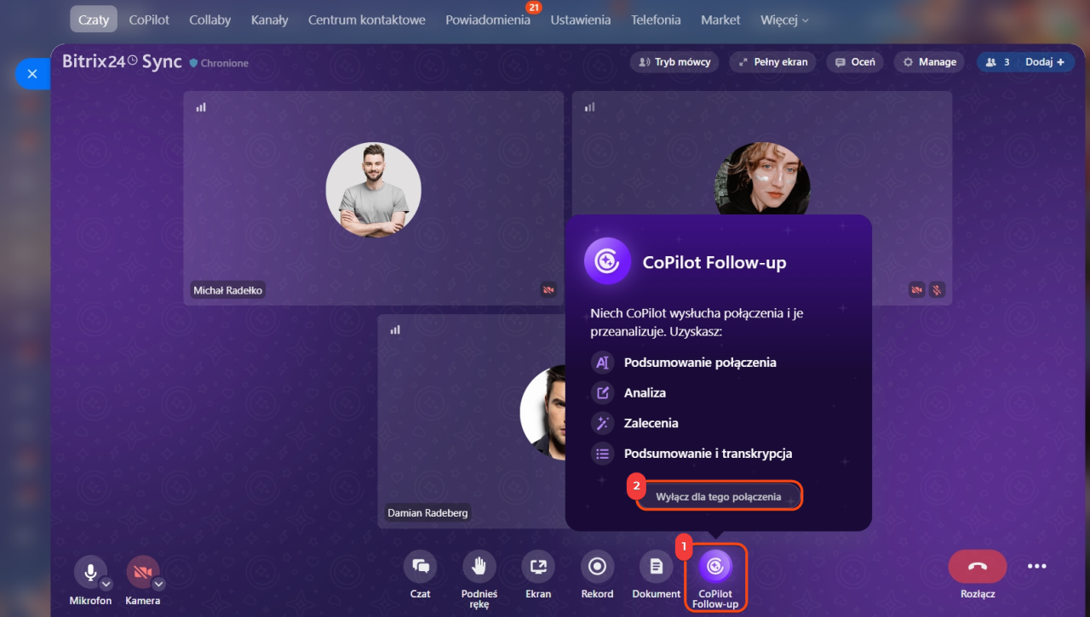
Task: Click signal strength icon on Damian's tile
Action: (395, 330)
